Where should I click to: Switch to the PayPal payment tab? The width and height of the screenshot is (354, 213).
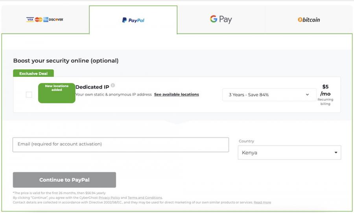tap(133, 20)
